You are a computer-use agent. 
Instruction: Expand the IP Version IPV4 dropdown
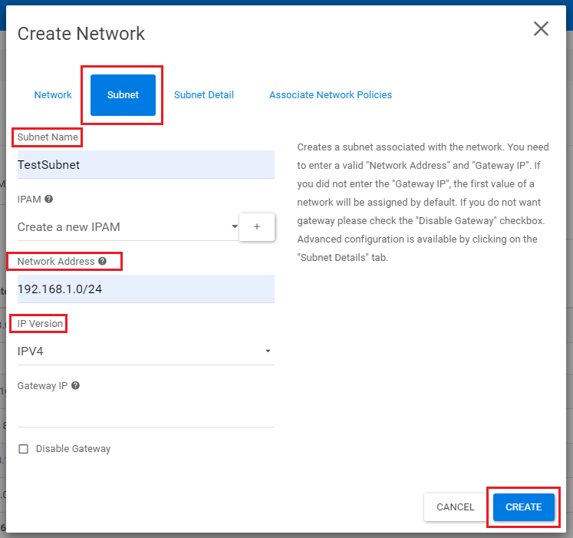pos(142,351)
